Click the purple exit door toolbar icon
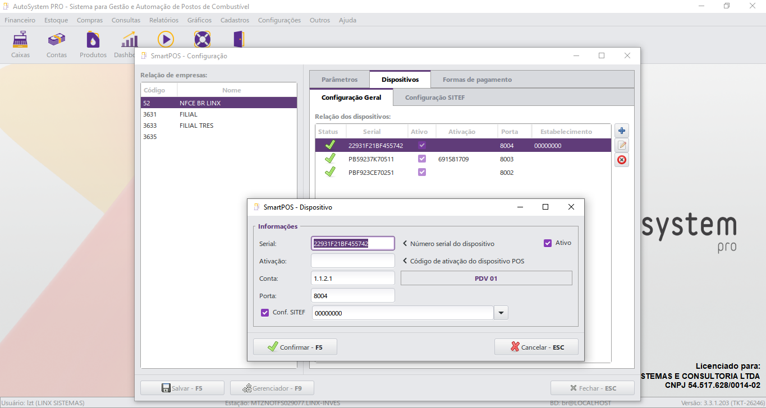 point(238,39)
